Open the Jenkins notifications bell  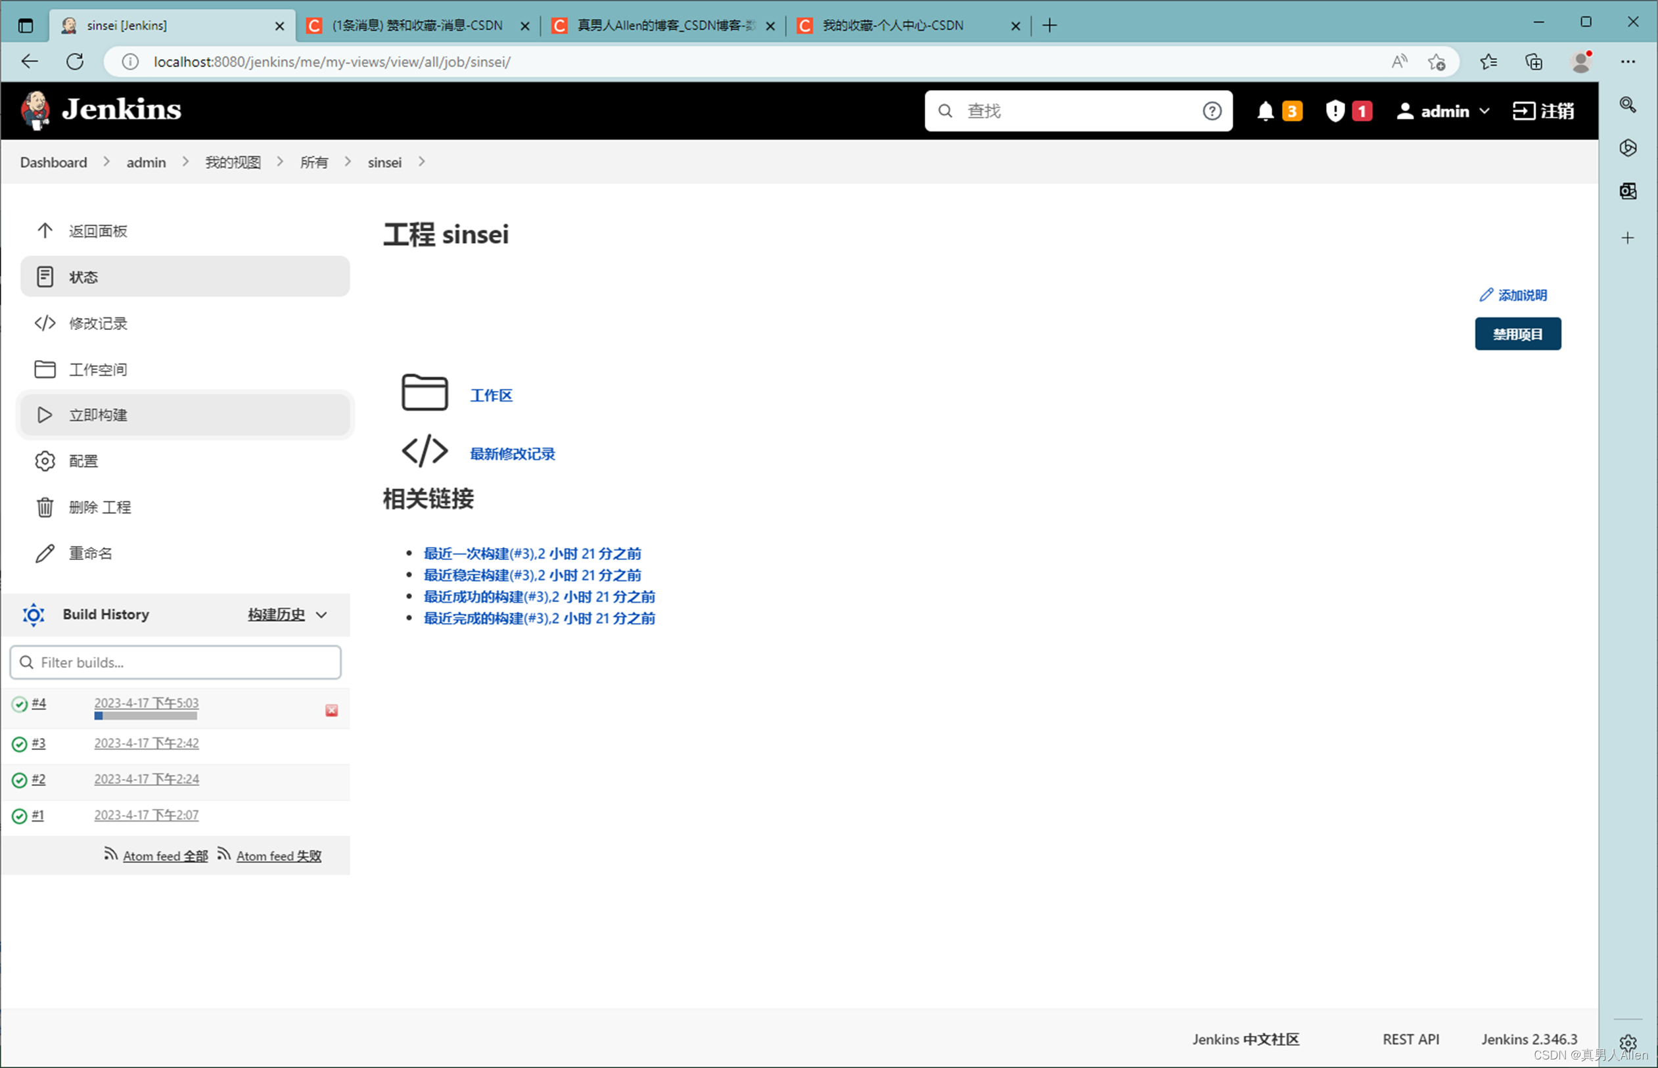(x=1266, y=111)
